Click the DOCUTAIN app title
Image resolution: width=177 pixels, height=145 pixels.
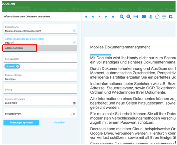pos(8,4)
